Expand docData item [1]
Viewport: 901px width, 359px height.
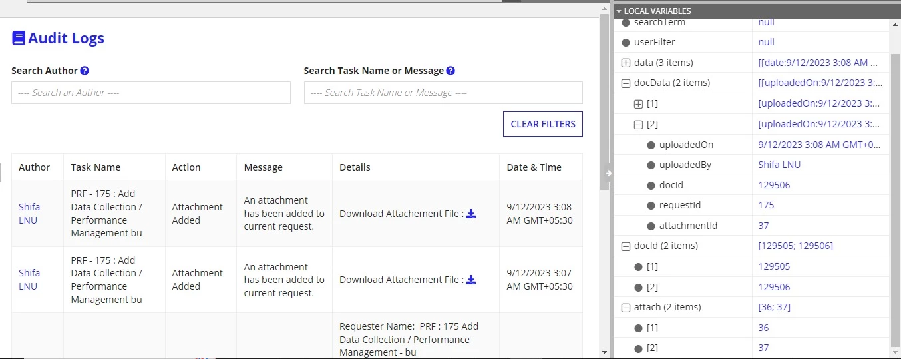click(x=638, y=104)
